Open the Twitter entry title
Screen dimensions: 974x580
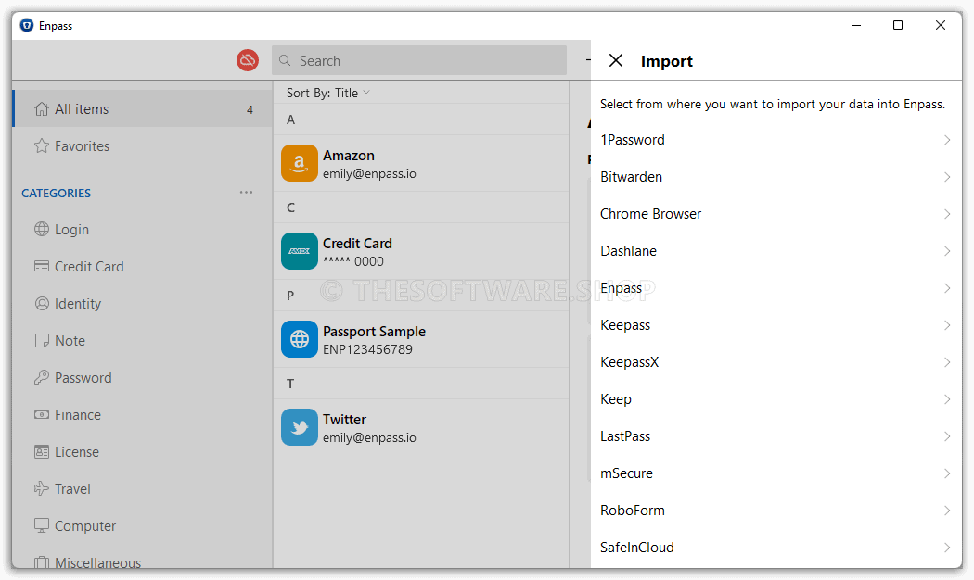click(344, 420)
